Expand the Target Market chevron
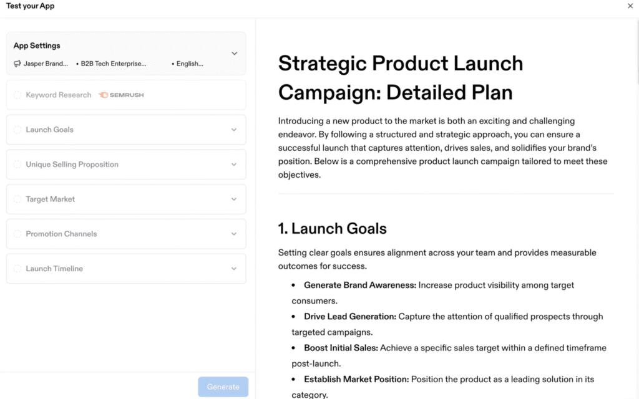This screenshot has width=639, height=399. click(x=234, y=199)
